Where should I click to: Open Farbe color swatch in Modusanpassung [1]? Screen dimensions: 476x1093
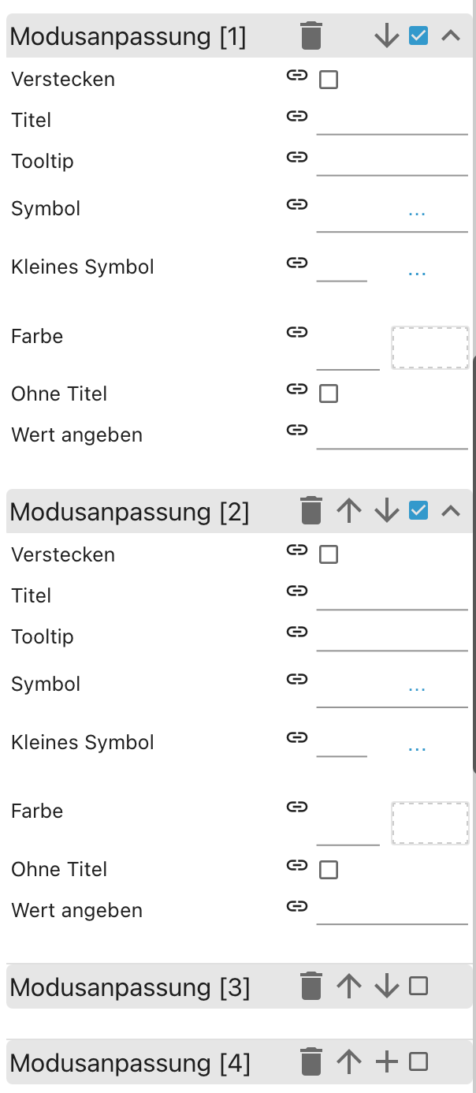[x=430, y=348]
